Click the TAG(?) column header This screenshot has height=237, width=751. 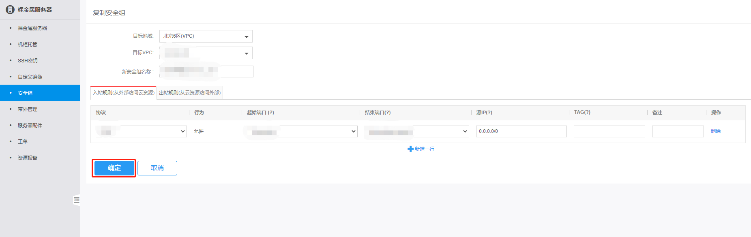click(582, 112)
